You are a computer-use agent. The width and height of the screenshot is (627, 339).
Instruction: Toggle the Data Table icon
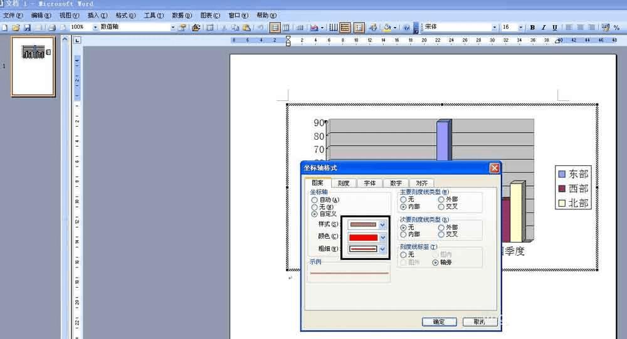(300, 27)
